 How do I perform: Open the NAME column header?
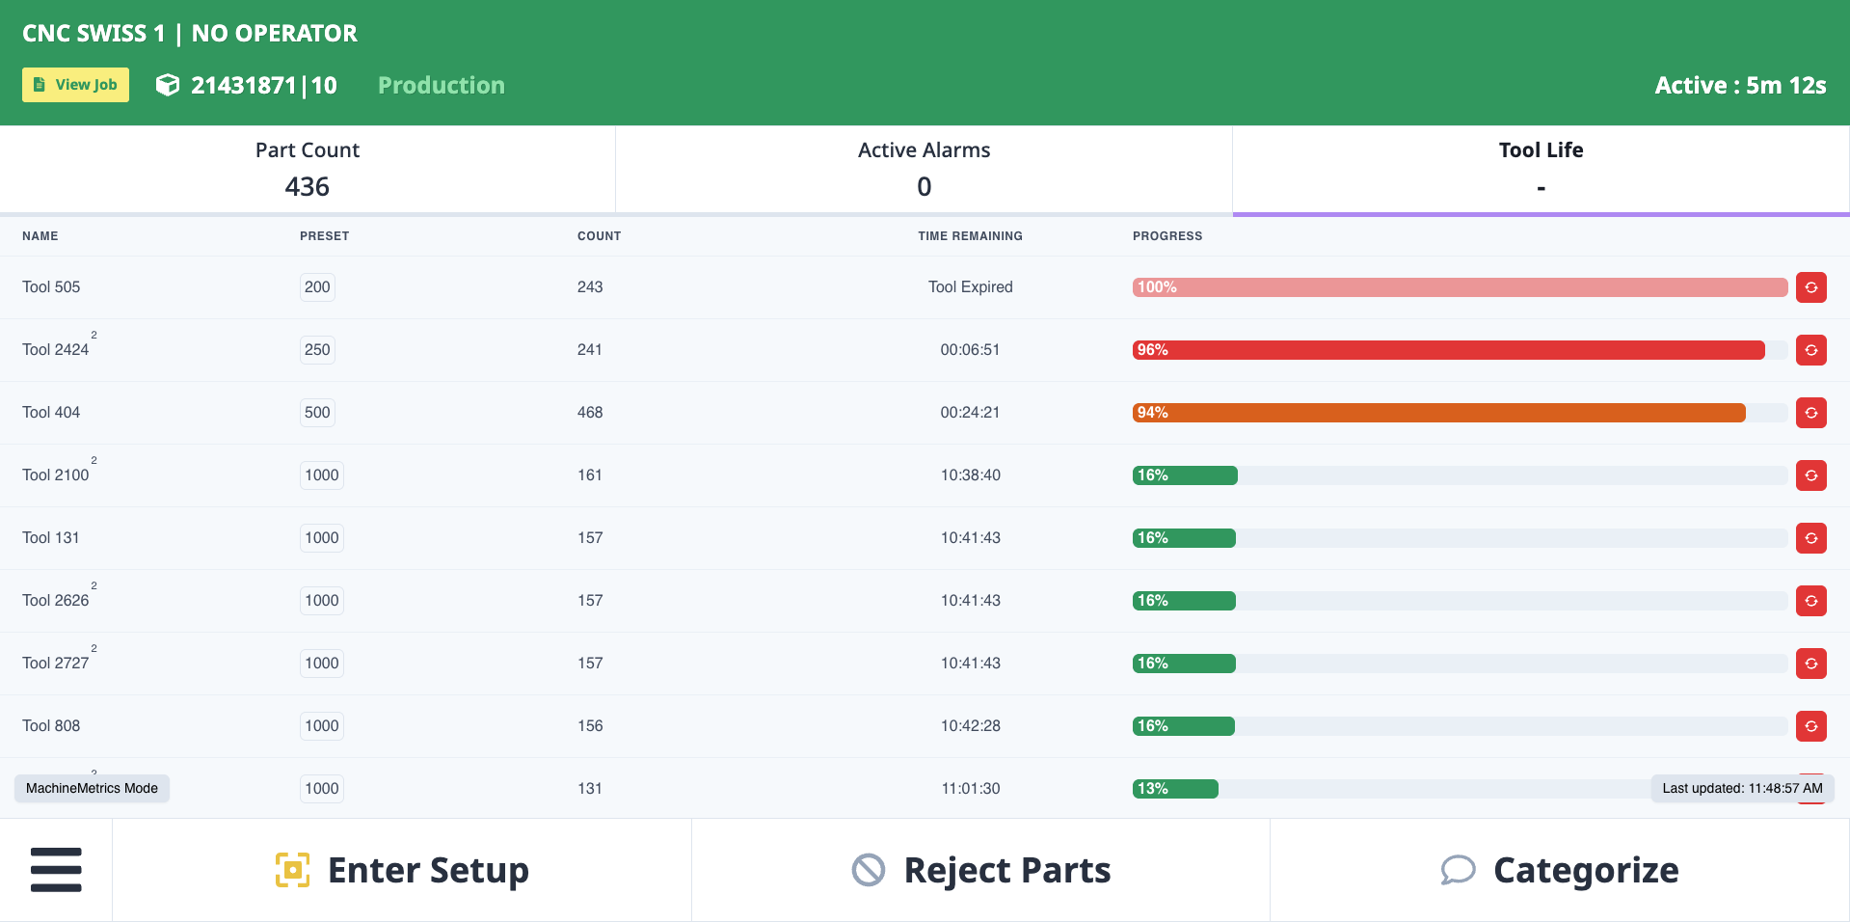pos(39,235)
